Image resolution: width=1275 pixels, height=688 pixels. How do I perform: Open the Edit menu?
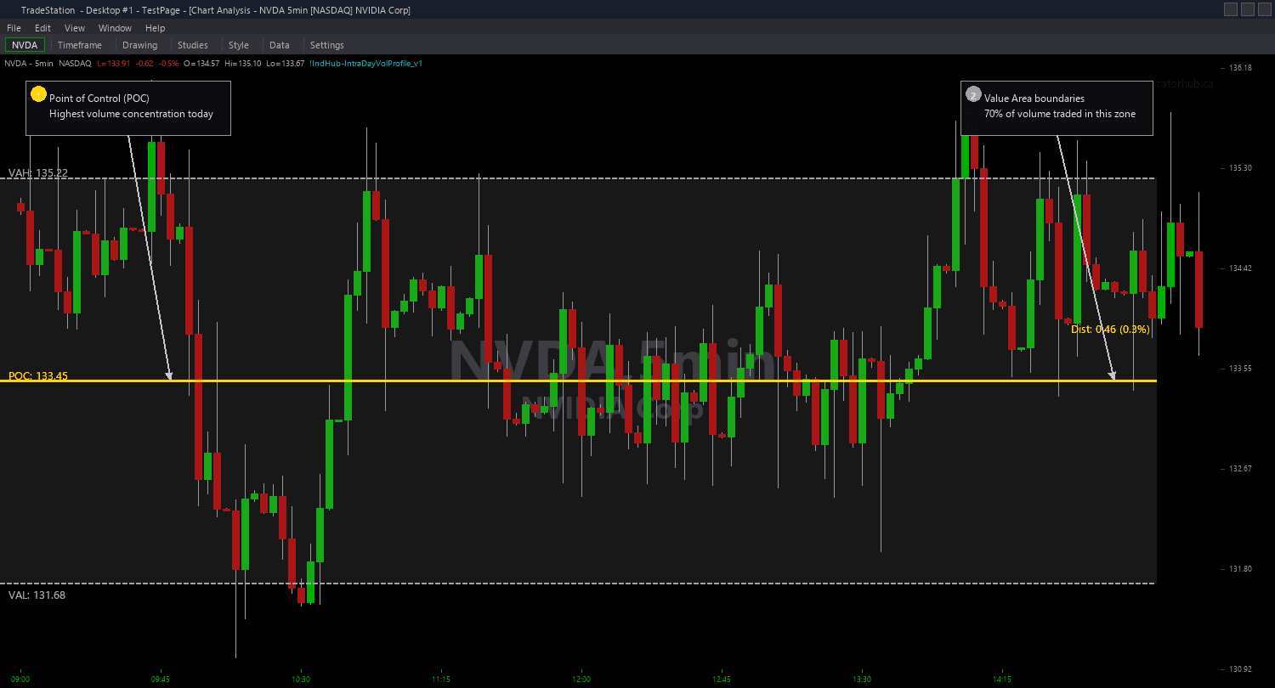42,27
